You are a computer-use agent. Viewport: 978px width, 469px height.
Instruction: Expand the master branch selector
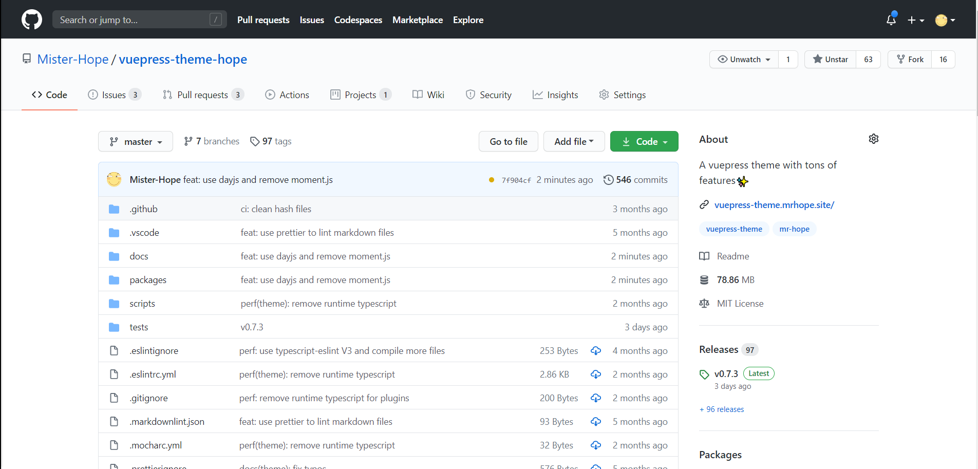[136, 142]
